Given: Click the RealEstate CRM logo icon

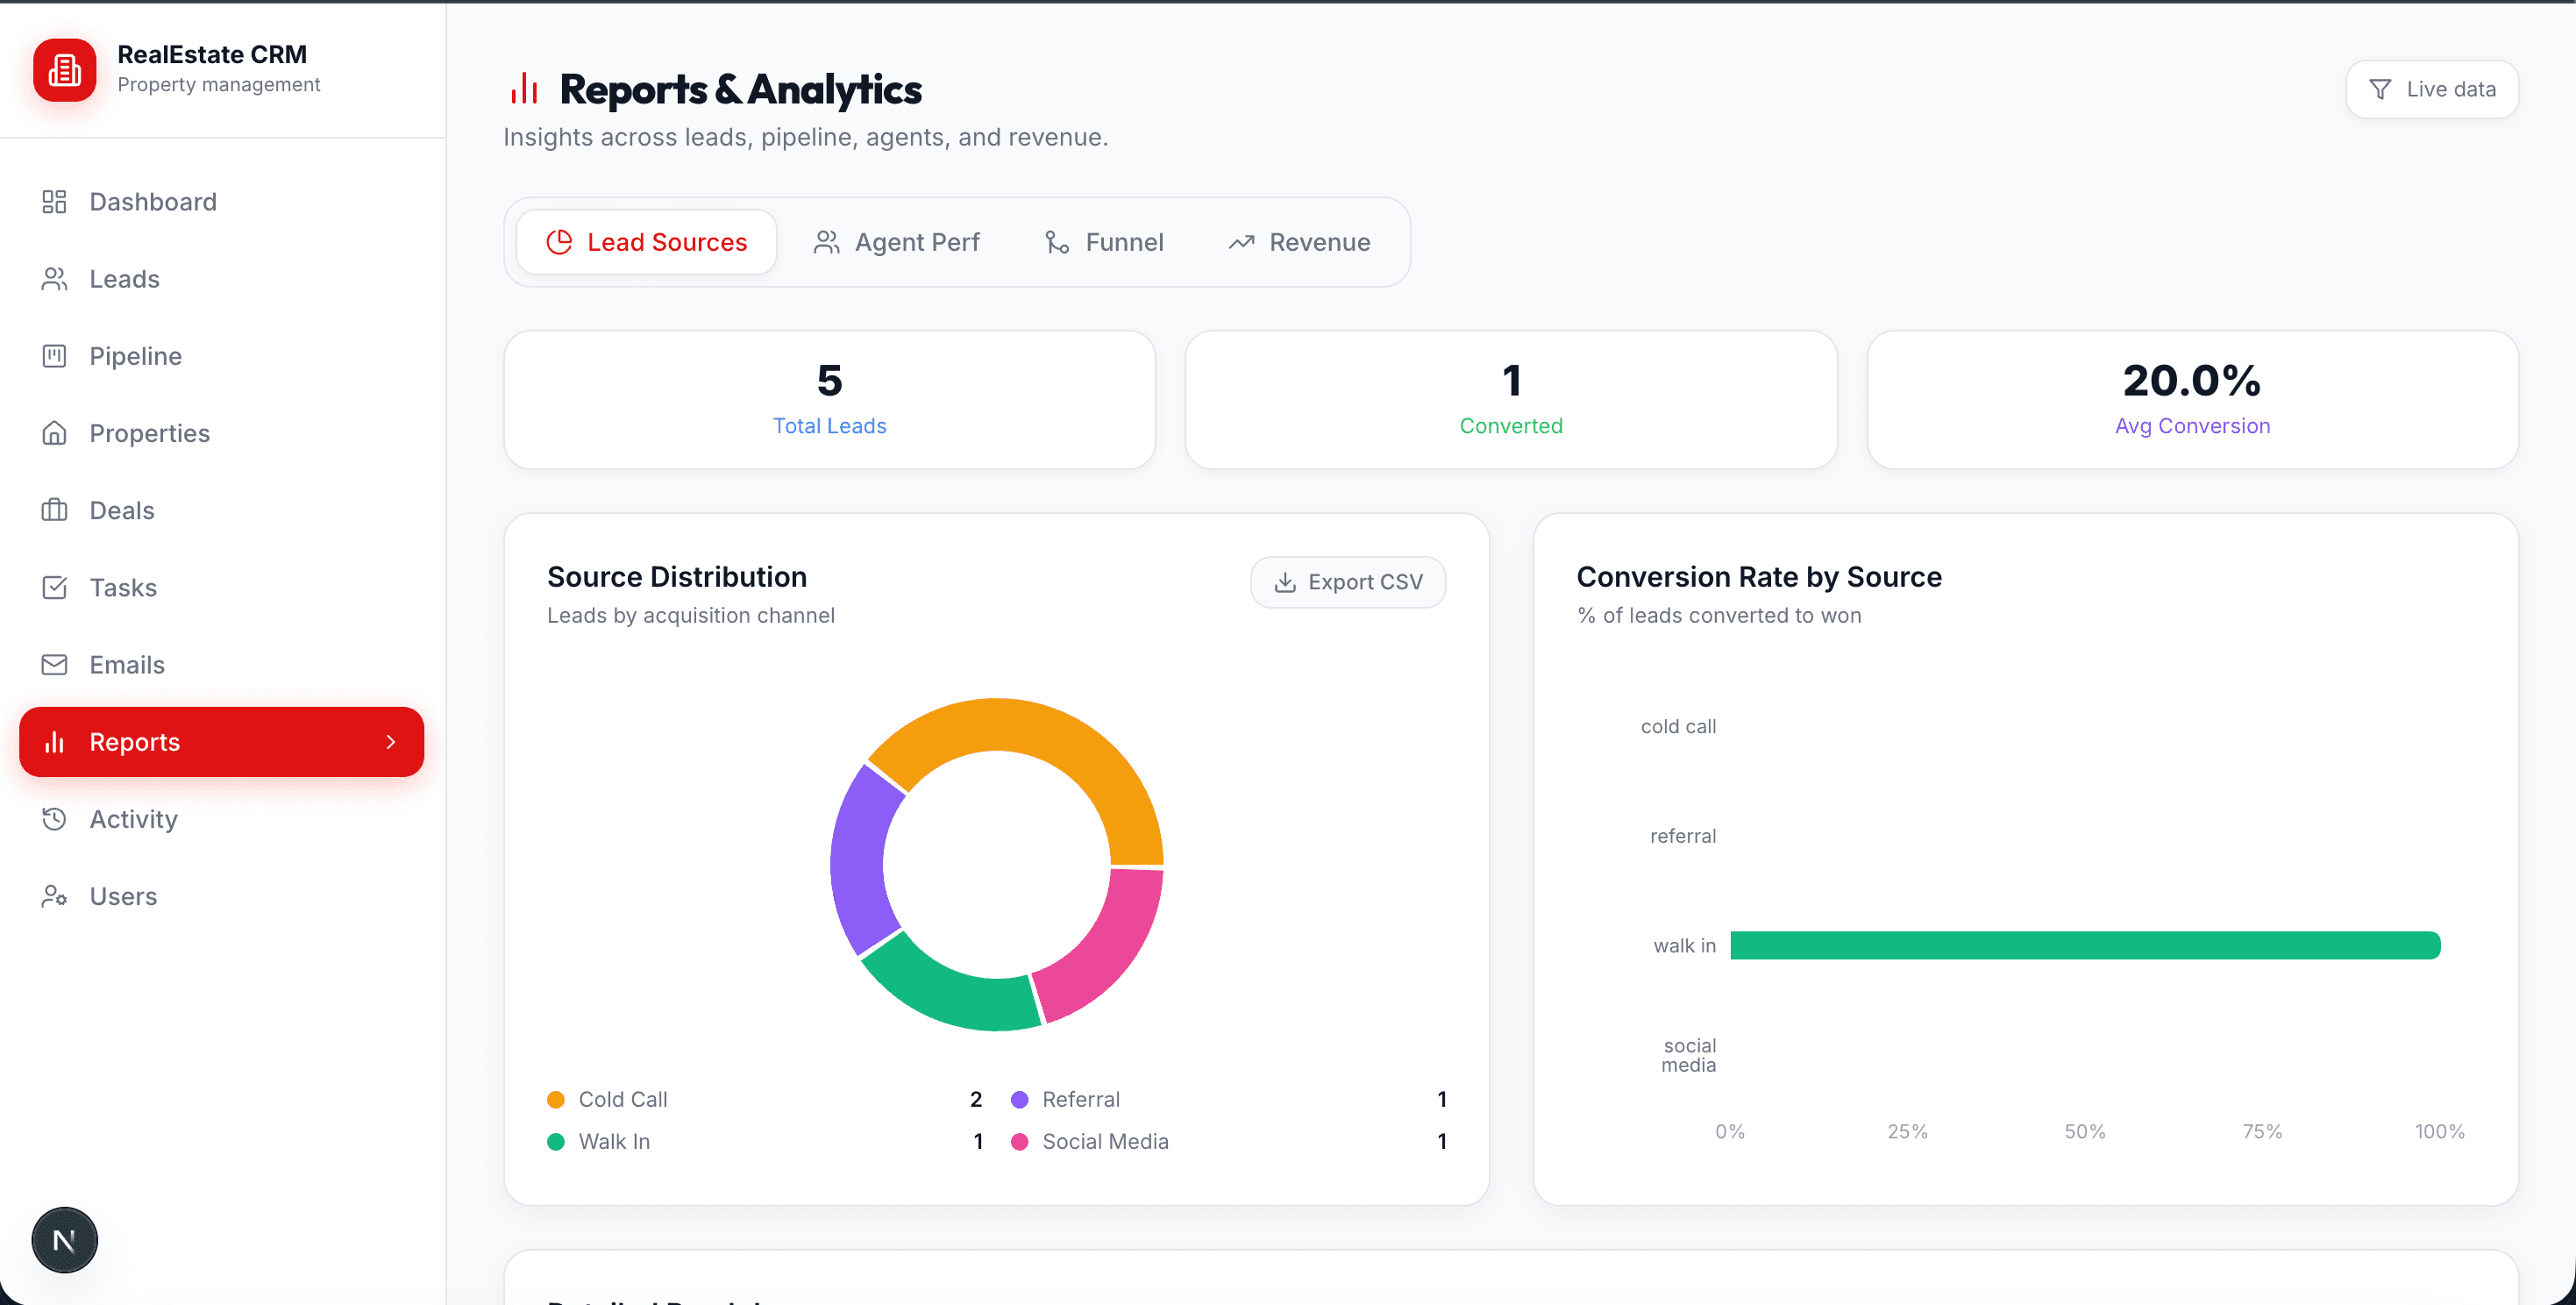Looking at the screenshot, I should (x=64, y=70).
